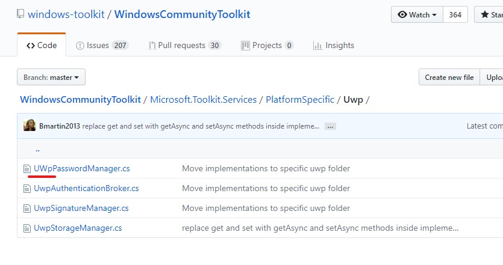Go to WindowsCommunityToolkit breadcrumb root
This screenshot has height=265, width=503.
pos(80,100)
